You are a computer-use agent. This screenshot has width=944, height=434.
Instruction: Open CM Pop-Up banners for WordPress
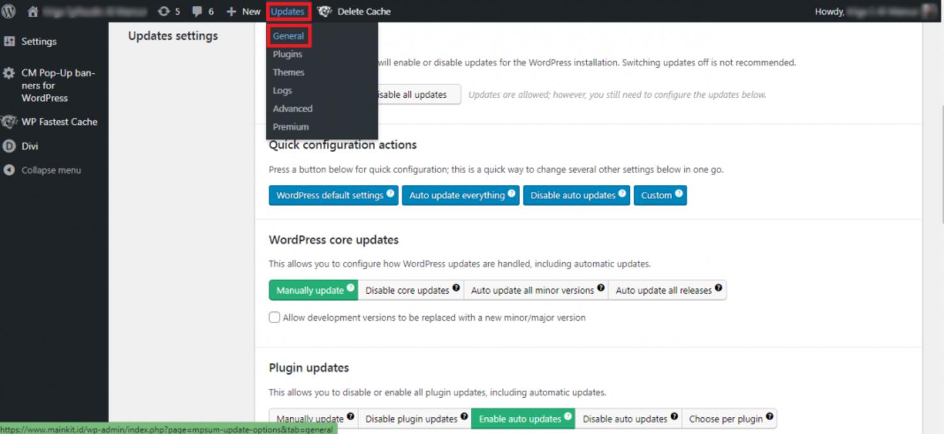point(57,86)
